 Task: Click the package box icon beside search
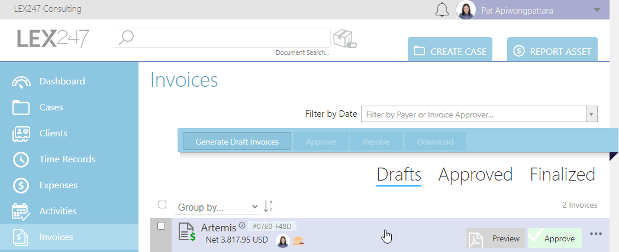click(x=344, y=39)
